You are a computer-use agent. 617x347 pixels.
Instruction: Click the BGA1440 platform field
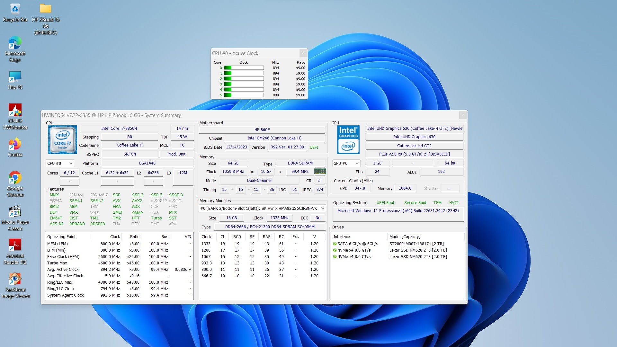(147, 163)
